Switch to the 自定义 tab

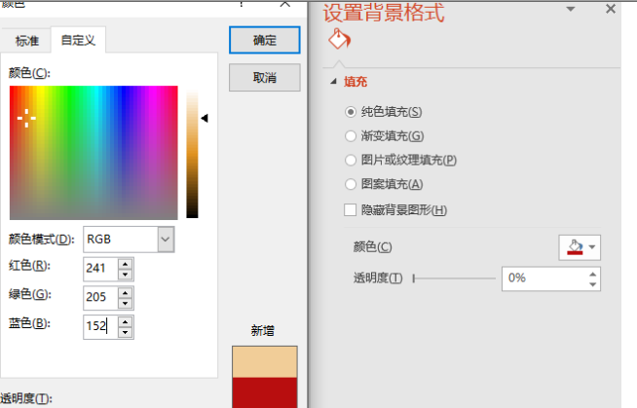(x=78, y=40)
